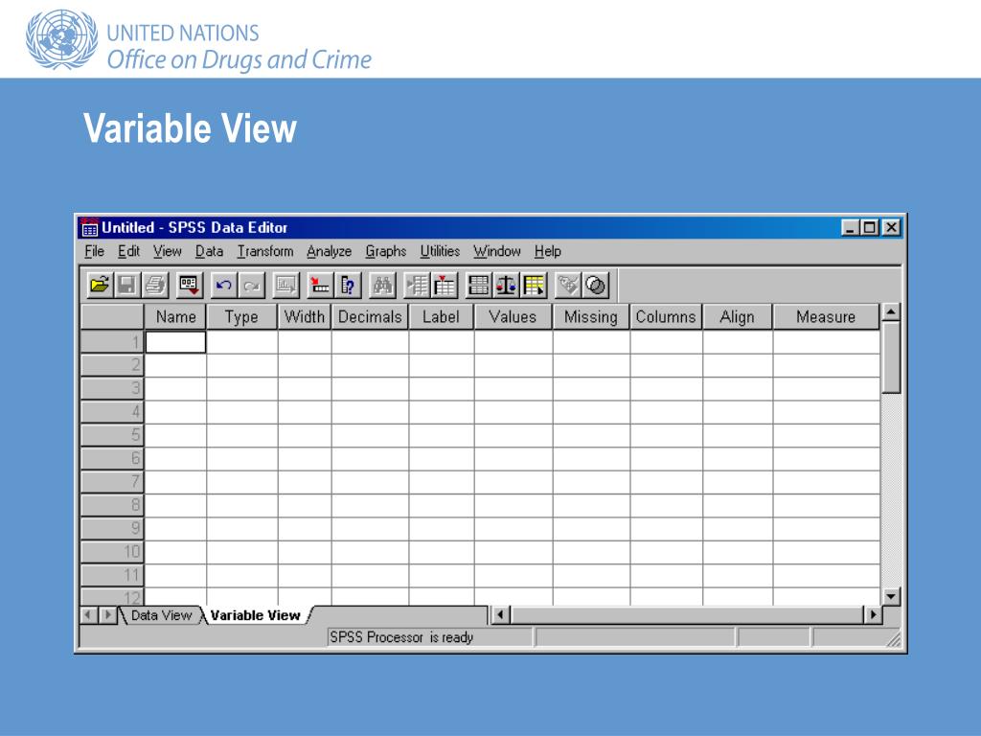Click the Align column header

click(738, 316)
